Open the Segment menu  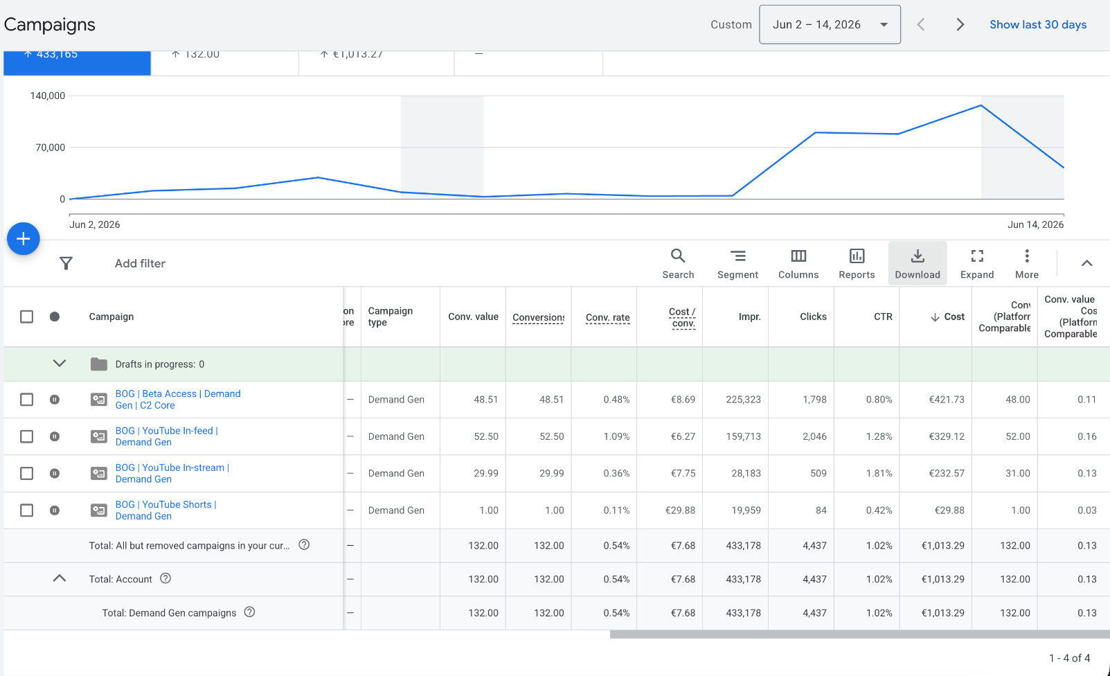pyautogui.click(x=737, y=264)
